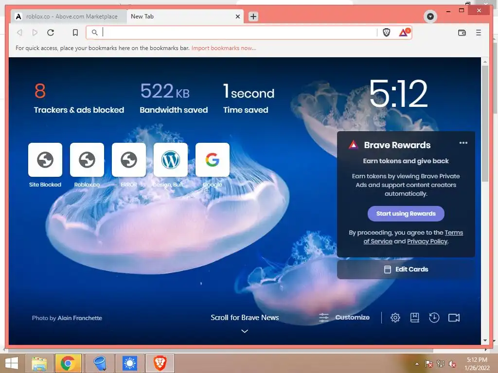Open the Site Blocked top site tile
The image size is (498, 373).
[x=45, y=160]
